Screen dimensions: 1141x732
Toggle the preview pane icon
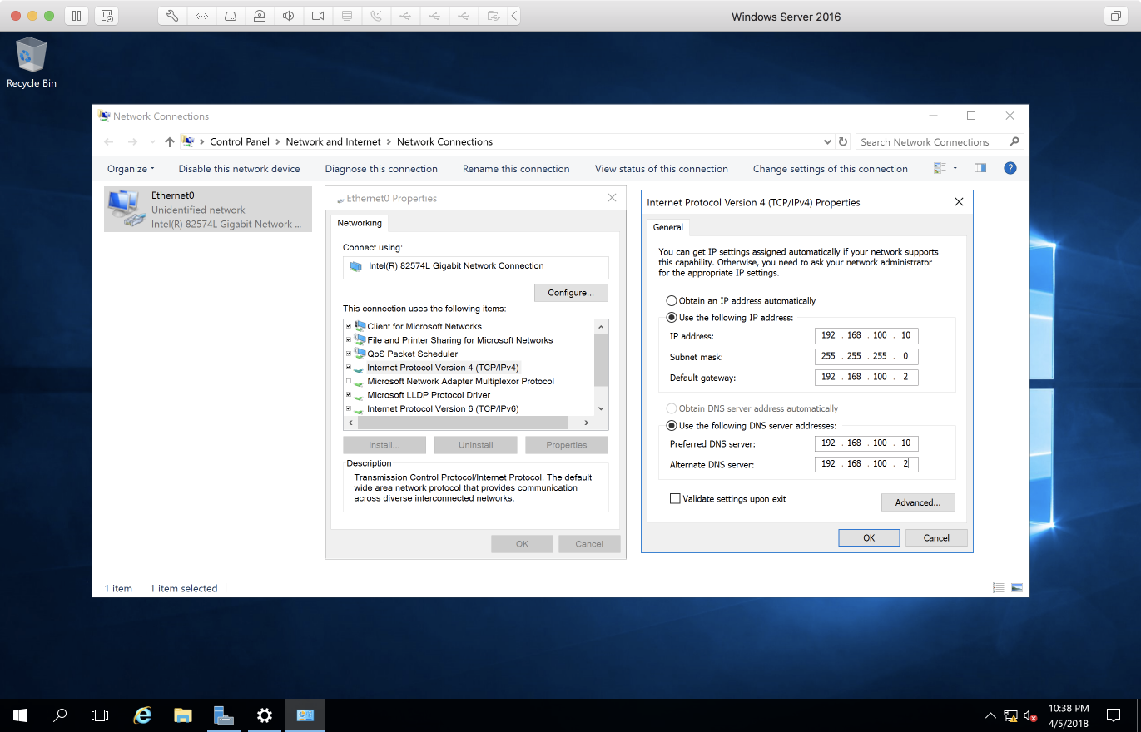(x=980, y=168)
